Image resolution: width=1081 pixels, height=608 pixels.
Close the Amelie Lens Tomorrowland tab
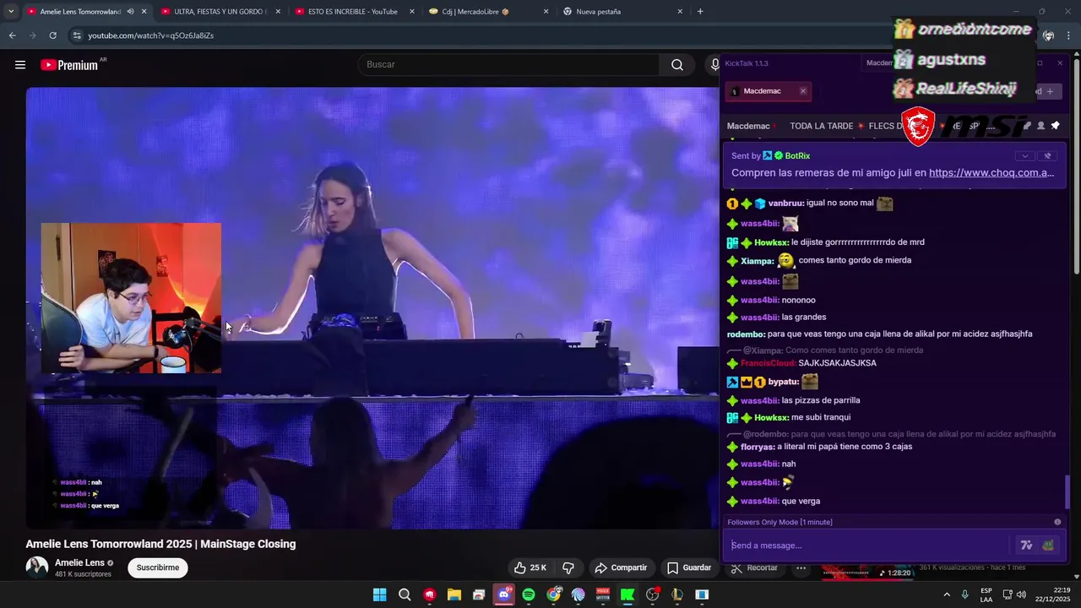click(144, 12)
